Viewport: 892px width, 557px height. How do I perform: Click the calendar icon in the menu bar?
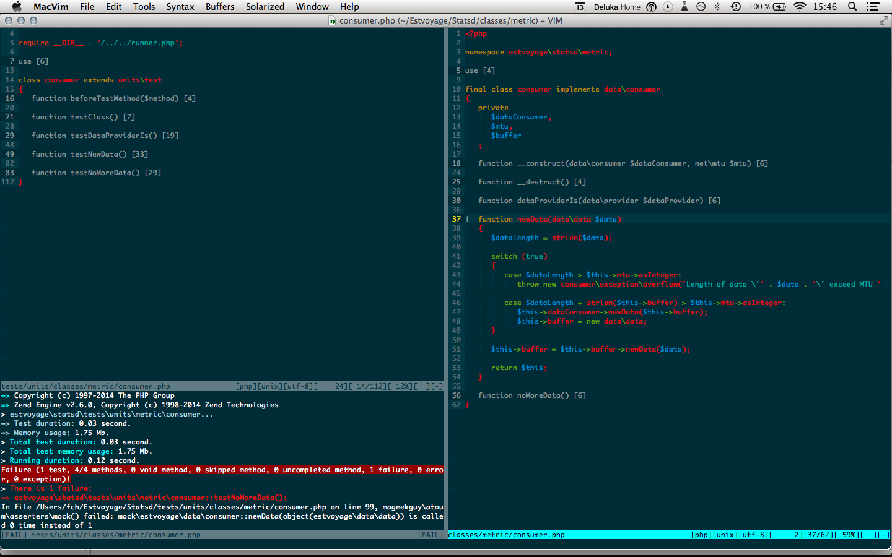click(580, 7)
